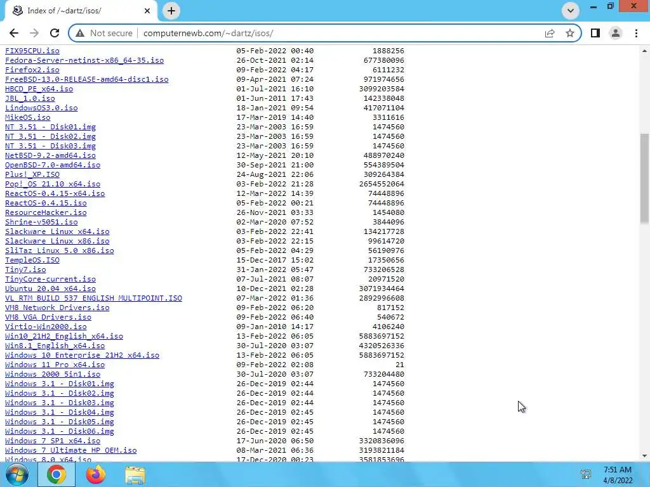Click Windows 11 Pro x64.iso link

[x=55, y=365]
